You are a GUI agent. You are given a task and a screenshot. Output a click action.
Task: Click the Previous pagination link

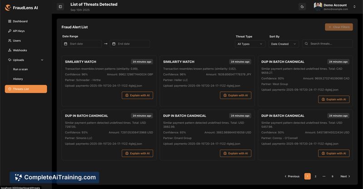click(x=292, y=176)
